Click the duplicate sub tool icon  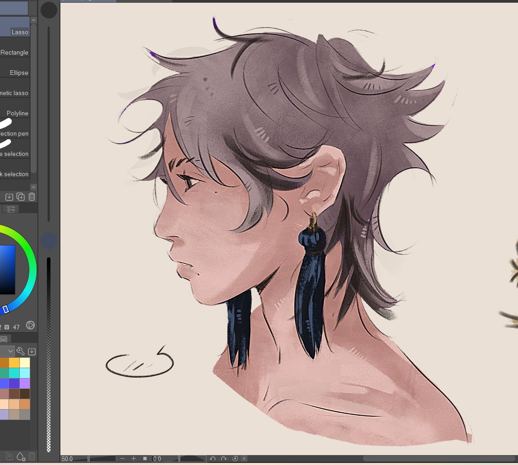(20, 197)
